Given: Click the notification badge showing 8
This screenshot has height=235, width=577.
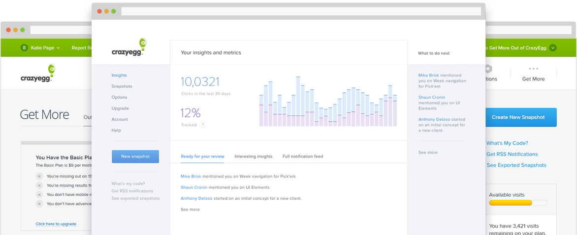Looking at the screenshot, I should click(25, 48).
